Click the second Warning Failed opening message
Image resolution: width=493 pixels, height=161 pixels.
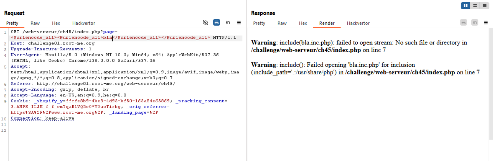click(x=366, y=68)
